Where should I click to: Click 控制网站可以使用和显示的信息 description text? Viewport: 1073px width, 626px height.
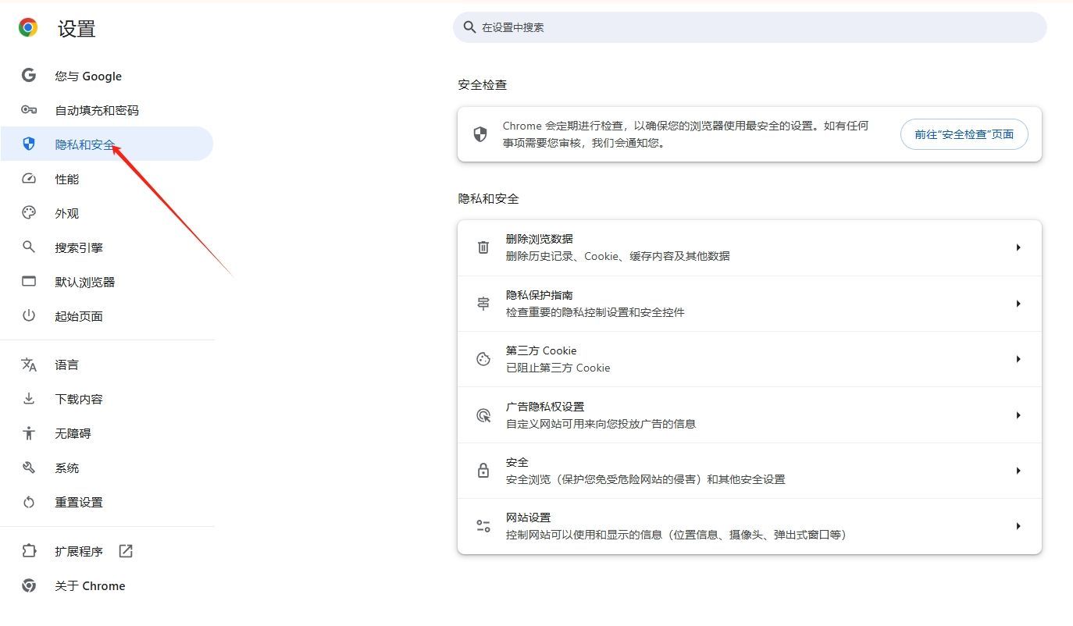[x=676, y=535]
